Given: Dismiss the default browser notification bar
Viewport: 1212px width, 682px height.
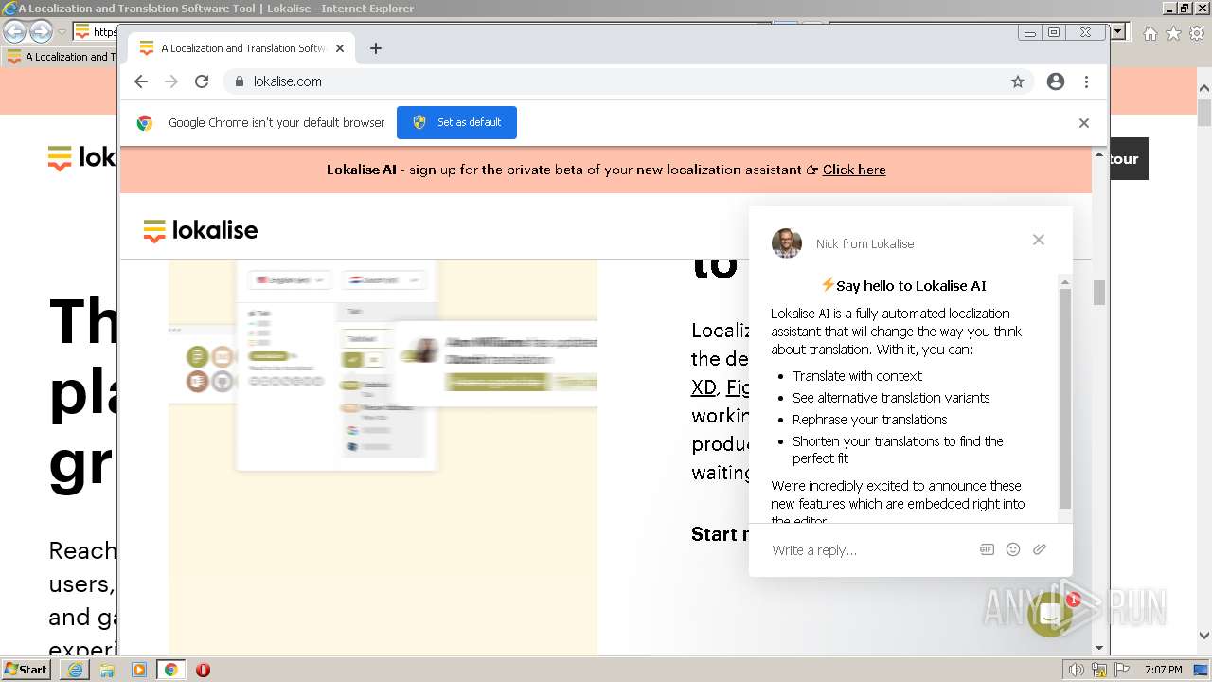Looking at the screenshot, I should [1084, 123].
